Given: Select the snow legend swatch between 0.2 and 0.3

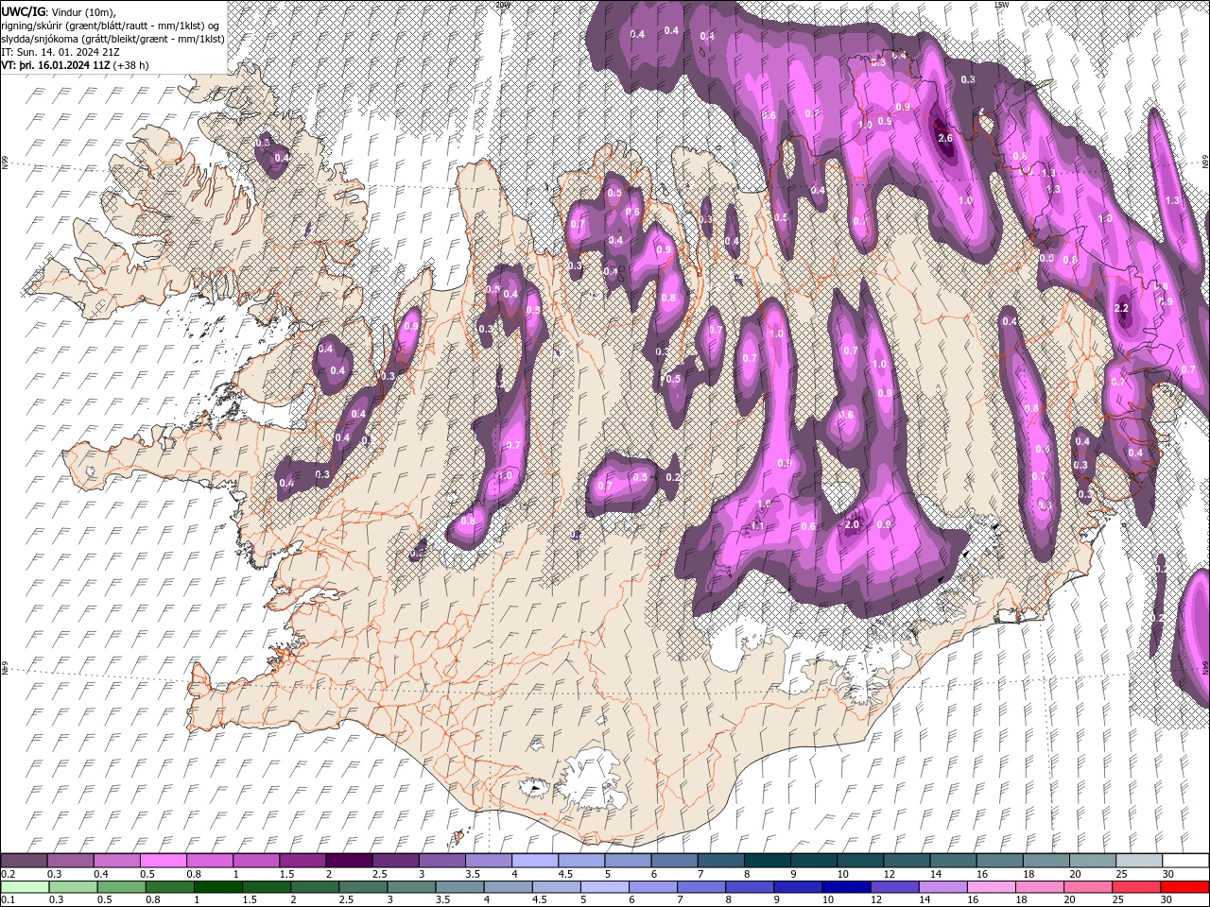Looking at the screenshot, I should pyautogui.click(x=24, y=861).
